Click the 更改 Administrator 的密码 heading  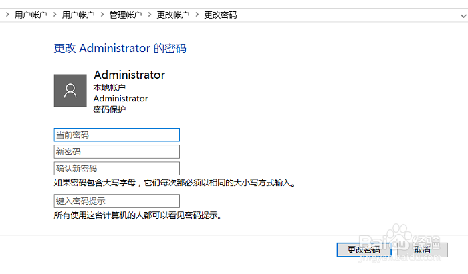120,48
